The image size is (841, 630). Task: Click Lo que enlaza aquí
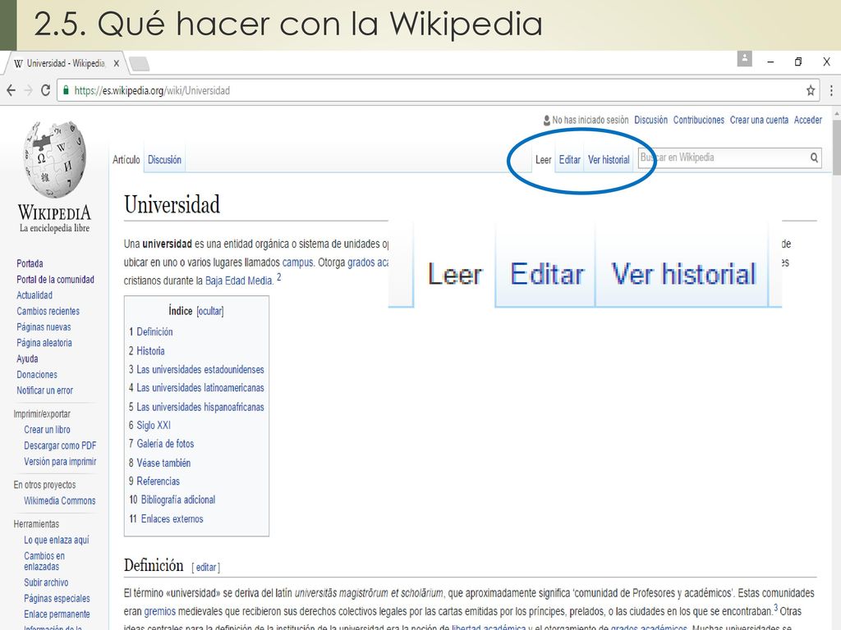(57, 540)
